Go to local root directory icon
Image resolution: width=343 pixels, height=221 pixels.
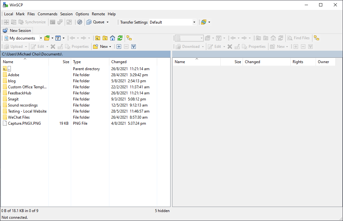click(x=105, y=38)
